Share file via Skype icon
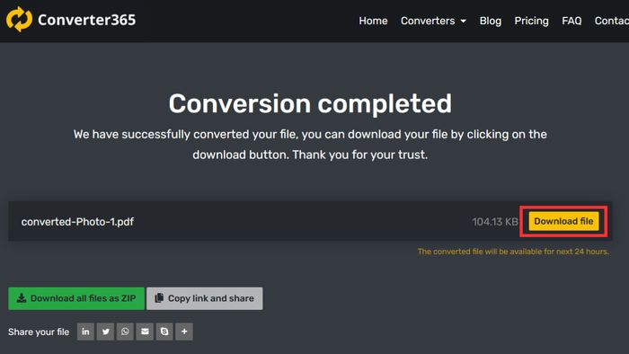This screenshot has height=354, width=629. pyautogui.click(x=164, y=332)
